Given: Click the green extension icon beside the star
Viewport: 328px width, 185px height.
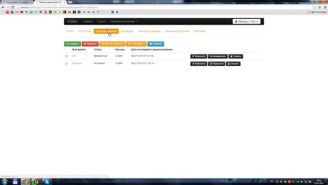Looking at the screenshot, I should click(320, 7).
